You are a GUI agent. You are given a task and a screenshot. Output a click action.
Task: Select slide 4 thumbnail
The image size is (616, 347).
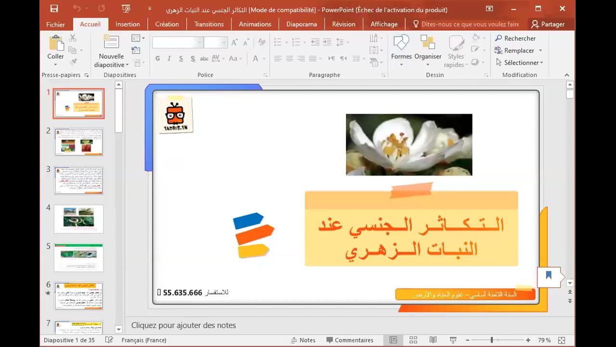pyautogui.click(x=78, y=219)
